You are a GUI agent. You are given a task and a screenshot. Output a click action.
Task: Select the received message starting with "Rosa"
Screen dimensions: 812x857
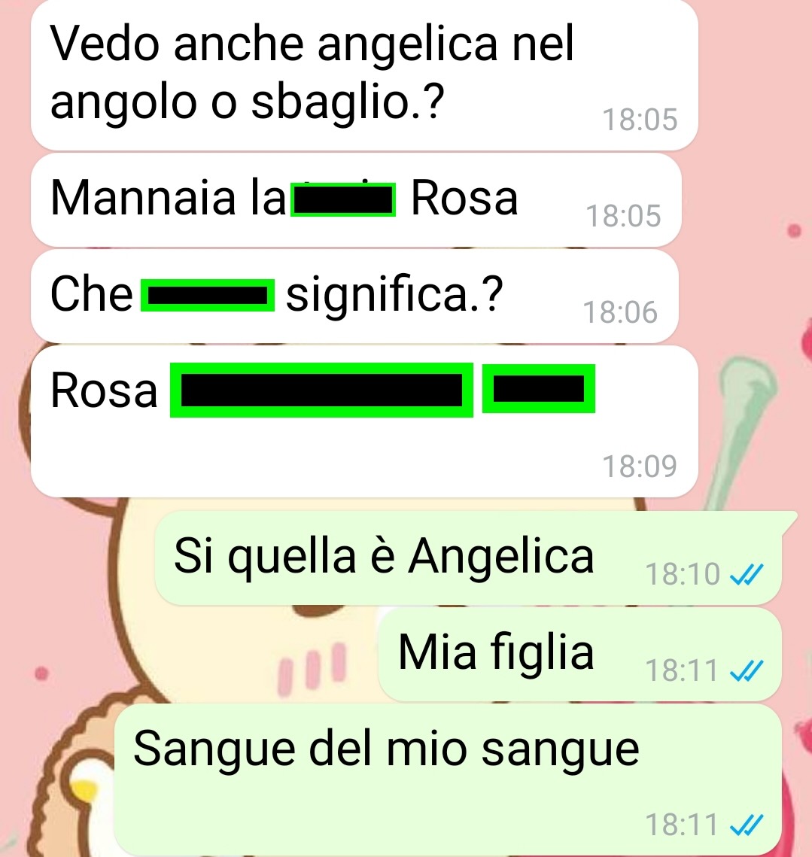tap(364, 421)
